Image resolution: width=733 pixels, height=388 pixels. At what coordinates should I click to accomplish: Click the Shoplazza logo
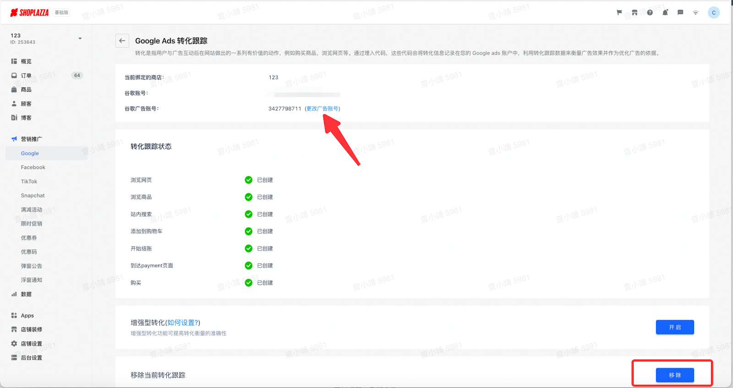30,13
